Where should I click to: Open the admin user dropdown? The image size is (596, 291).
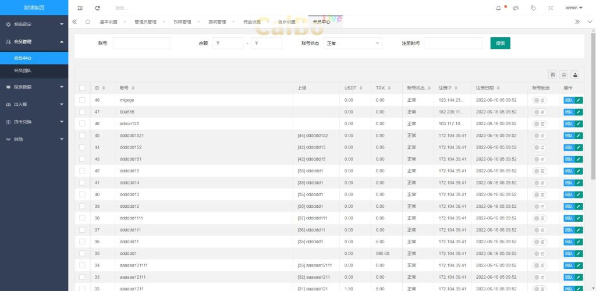[573, 8]
